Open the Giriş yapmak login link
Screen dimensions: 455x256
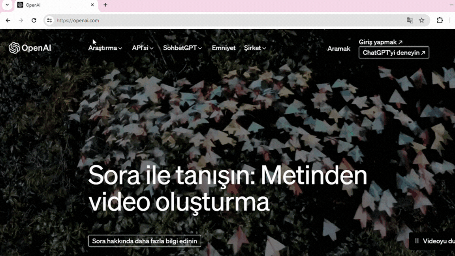(x=380, y=42)
